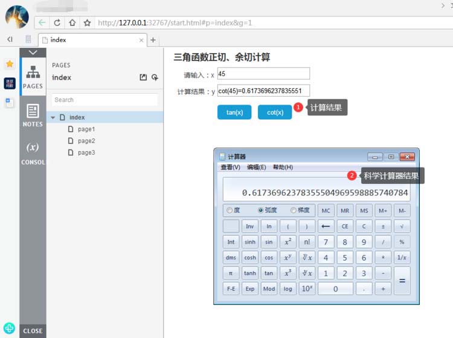The image size is (453, 338).
Task: Click calculator M+ button
Action: pyautogui.click(x=383, y=210)
